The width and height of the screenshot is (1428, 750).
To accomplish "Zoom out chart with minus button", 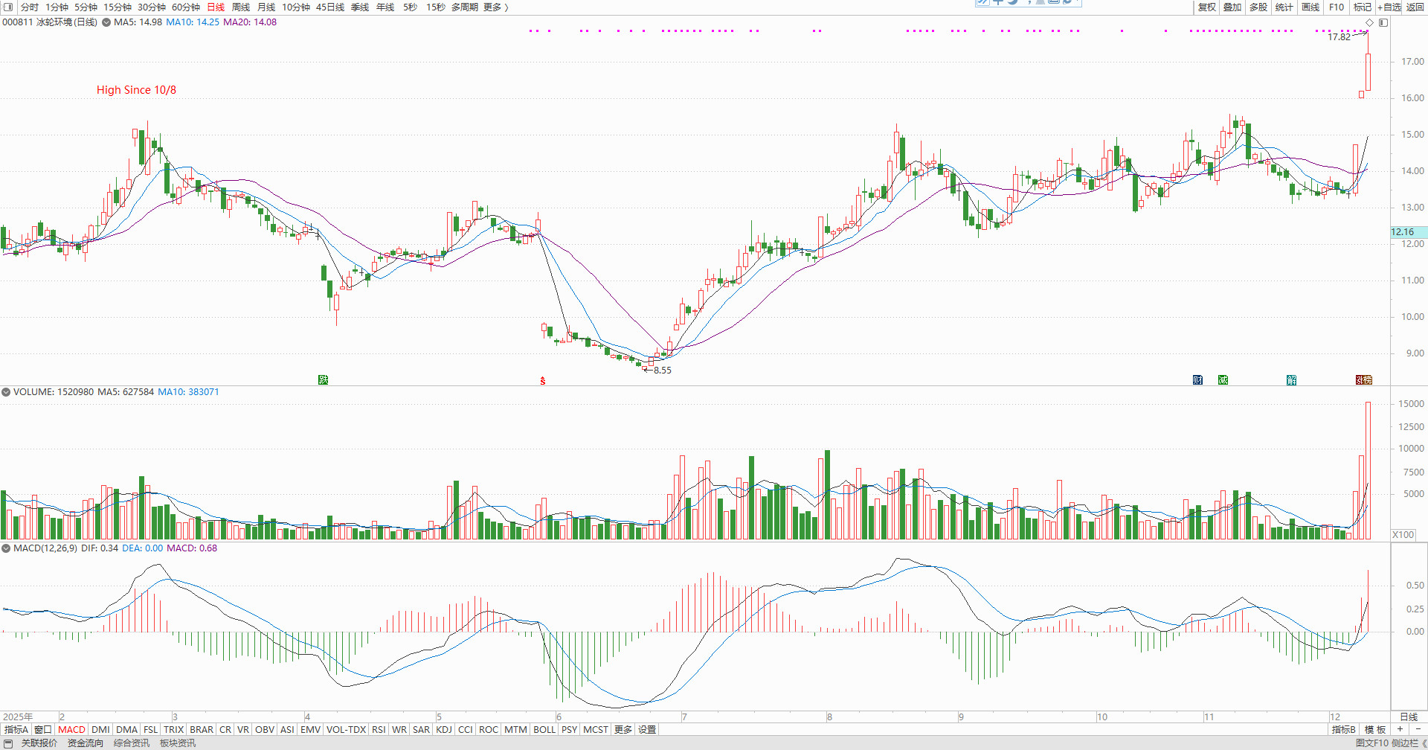I will click(1418, 730).
